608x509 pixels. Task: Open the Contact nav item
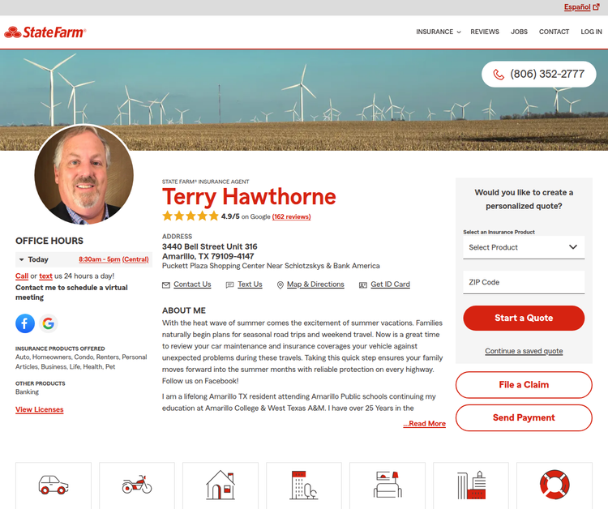point(554,32)
